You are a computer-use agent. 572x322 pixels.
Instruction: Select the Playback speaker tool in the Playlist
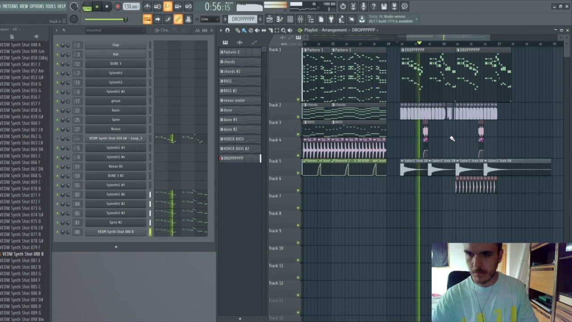(290, 30)
